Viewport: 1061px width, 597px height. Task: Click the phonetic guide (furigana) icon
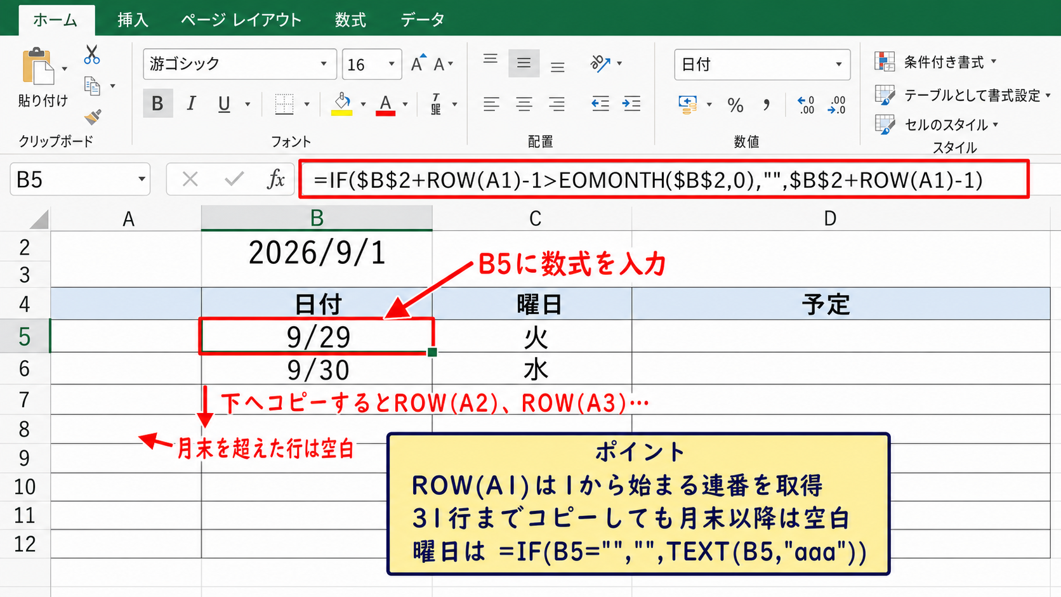pyautogui.click(x=436, y=103)
